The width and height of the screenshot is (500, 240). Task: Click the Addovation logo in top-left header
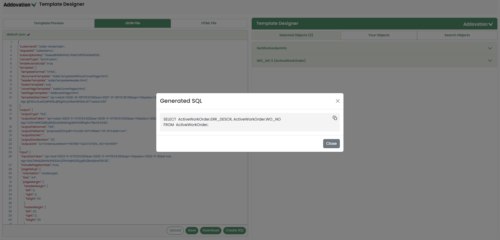pyautogui.click(x=20, y=5)
